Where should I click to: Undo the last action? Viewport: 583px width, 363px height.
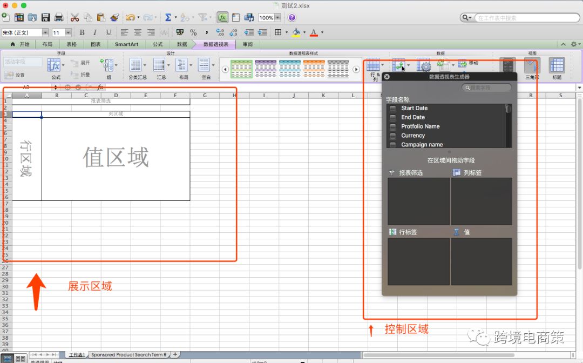(x=130, y=17)
